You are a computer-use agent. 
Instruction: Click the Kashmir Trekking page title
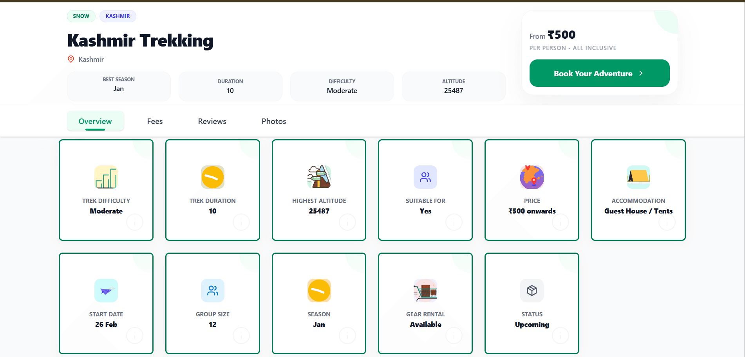tap(140, 41)
